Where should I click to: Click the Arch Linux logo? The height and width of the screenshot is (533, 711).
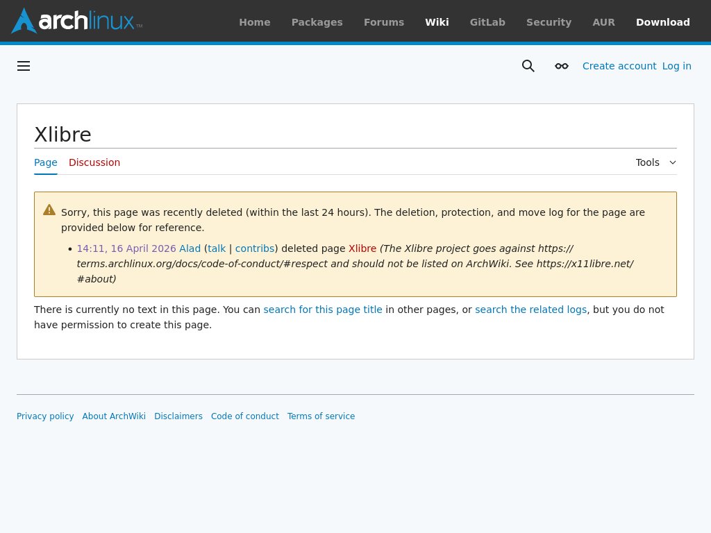[x=76, y=21]
